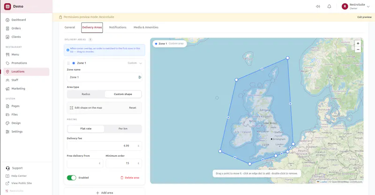
Task: Click the View Public Site external-link icon
Action: click(x=7, y=183)
